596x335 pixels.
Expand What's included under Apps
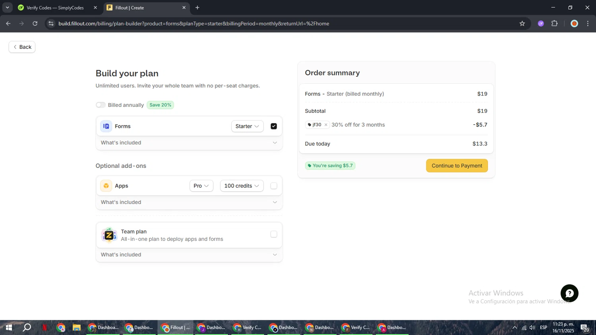pyautogui.click(x=189, y=202)
